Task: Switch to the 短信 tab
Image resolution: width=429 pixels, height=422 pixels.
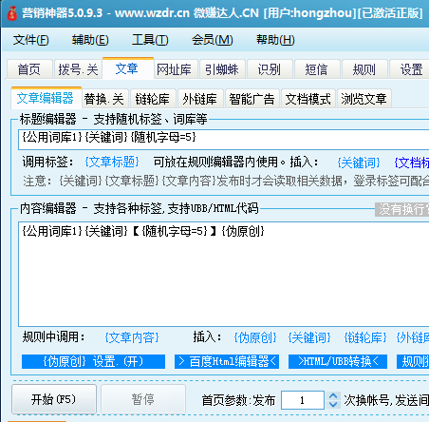Action: click(x=317, y=69)
